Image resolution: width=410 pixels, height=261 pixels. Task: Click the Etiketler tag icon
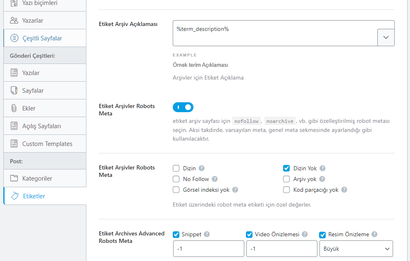click(15, 196)
